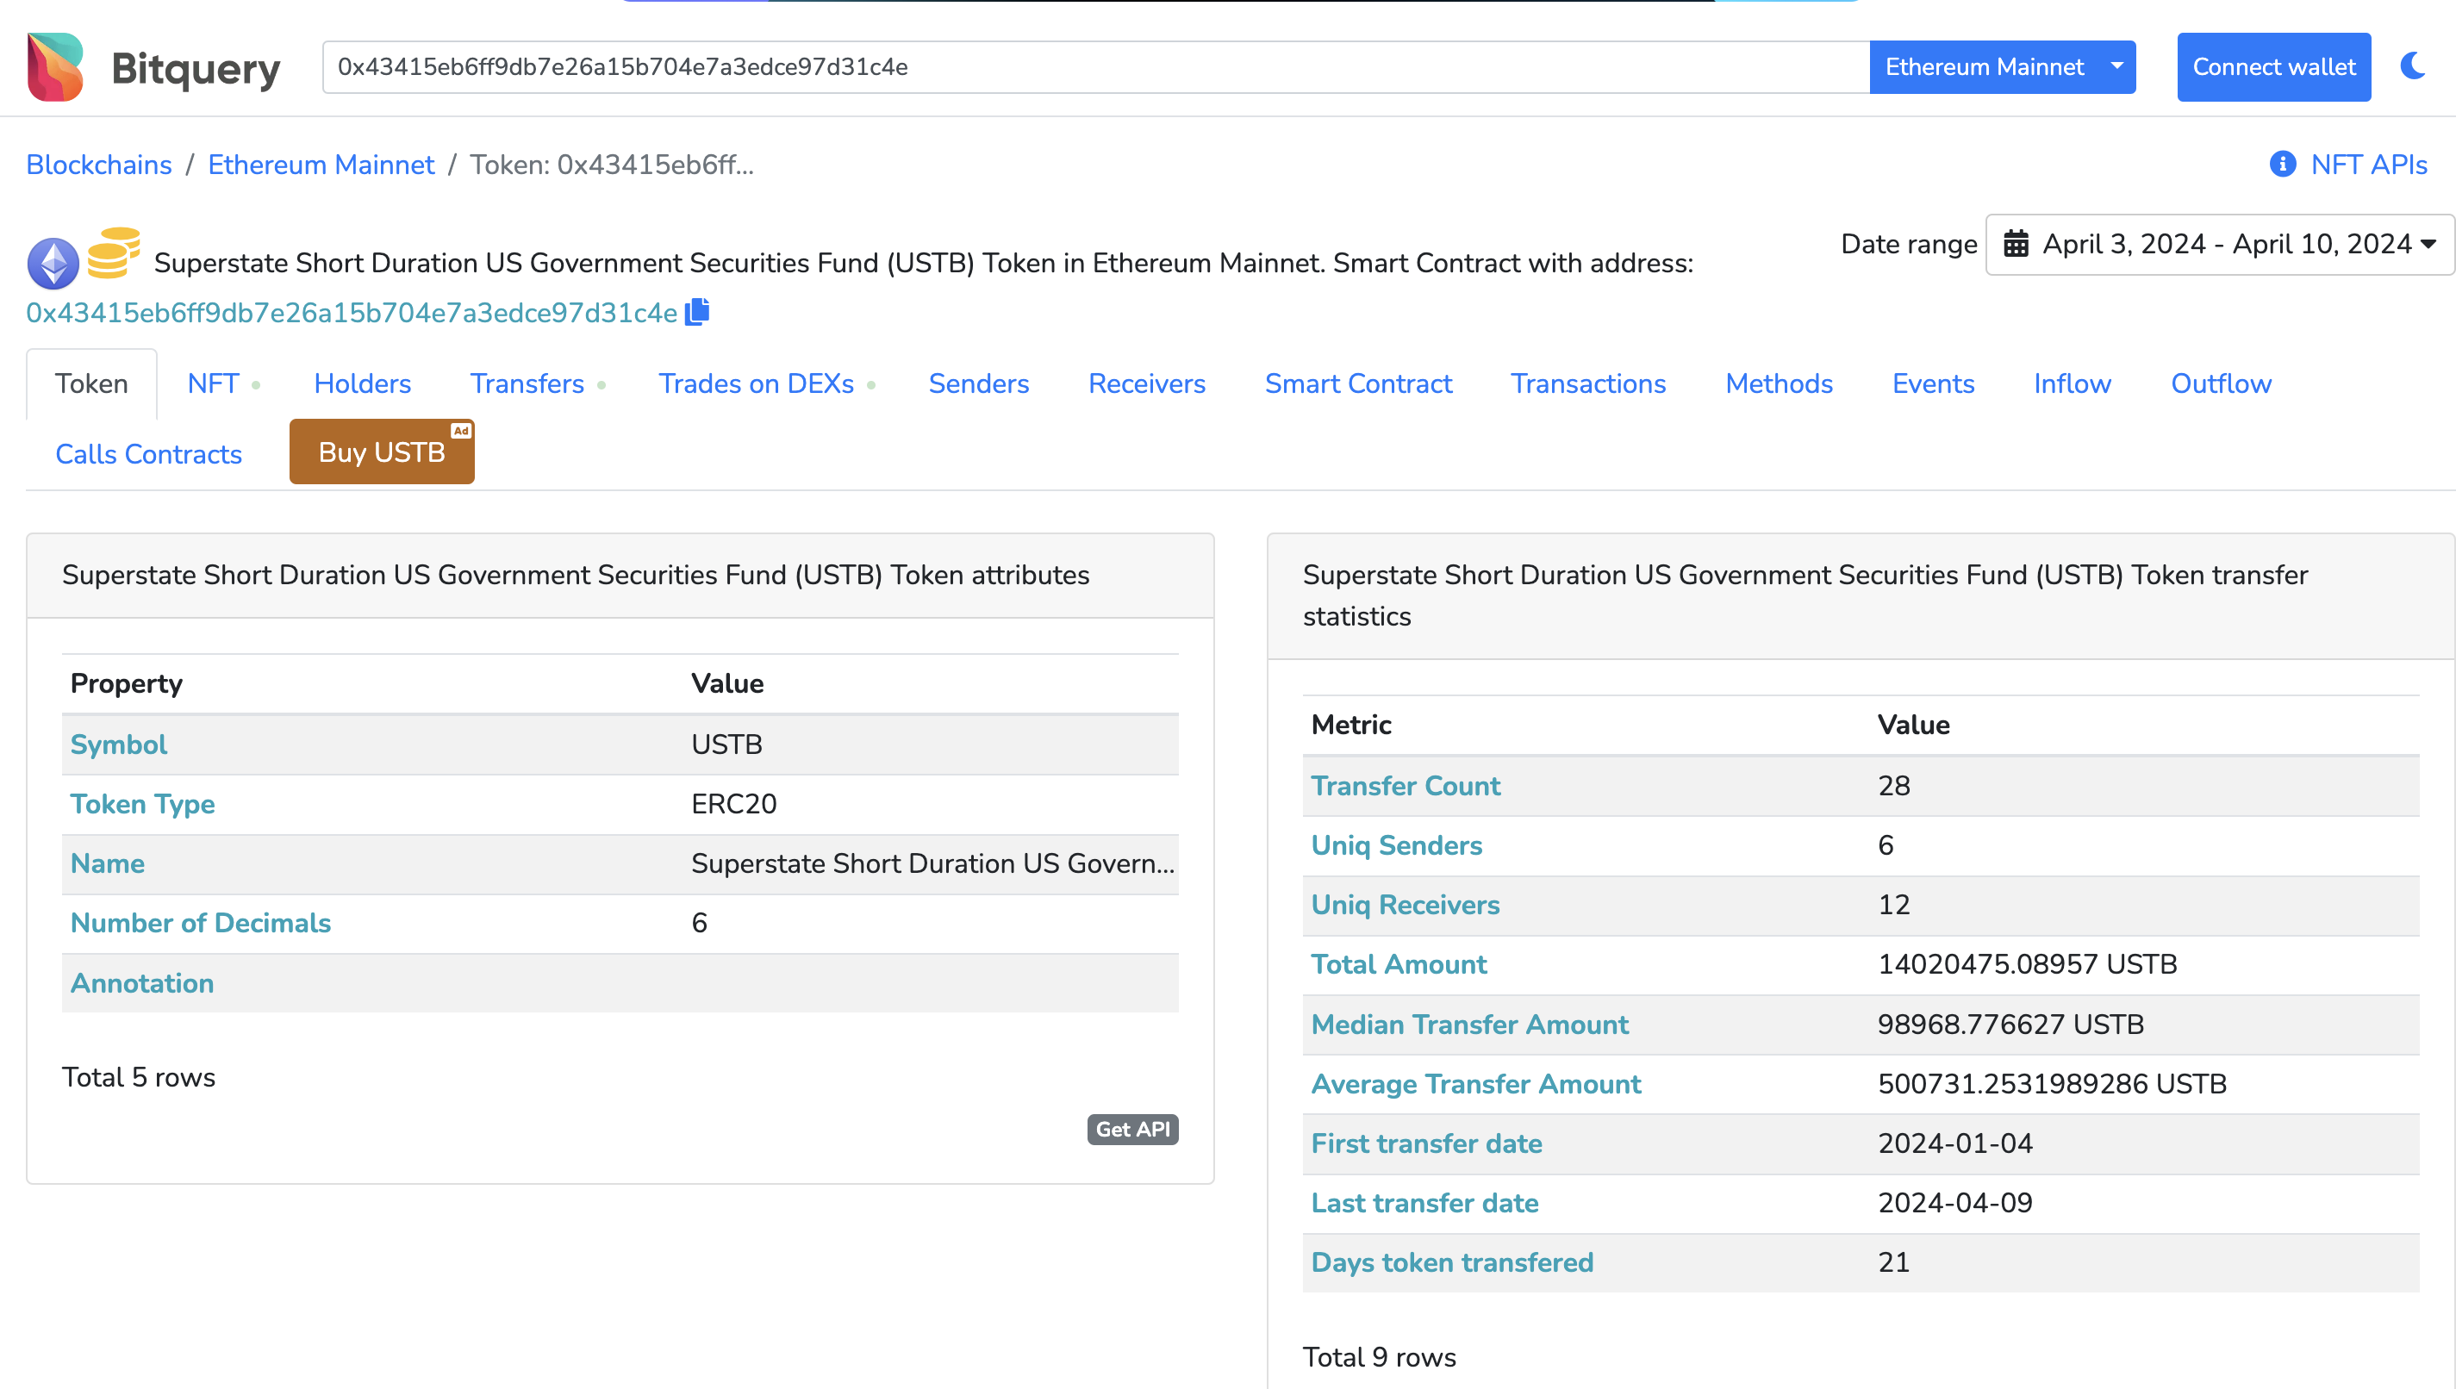Open the Transfers tab
The image size is (2456, 1389).
pos(527,383)
